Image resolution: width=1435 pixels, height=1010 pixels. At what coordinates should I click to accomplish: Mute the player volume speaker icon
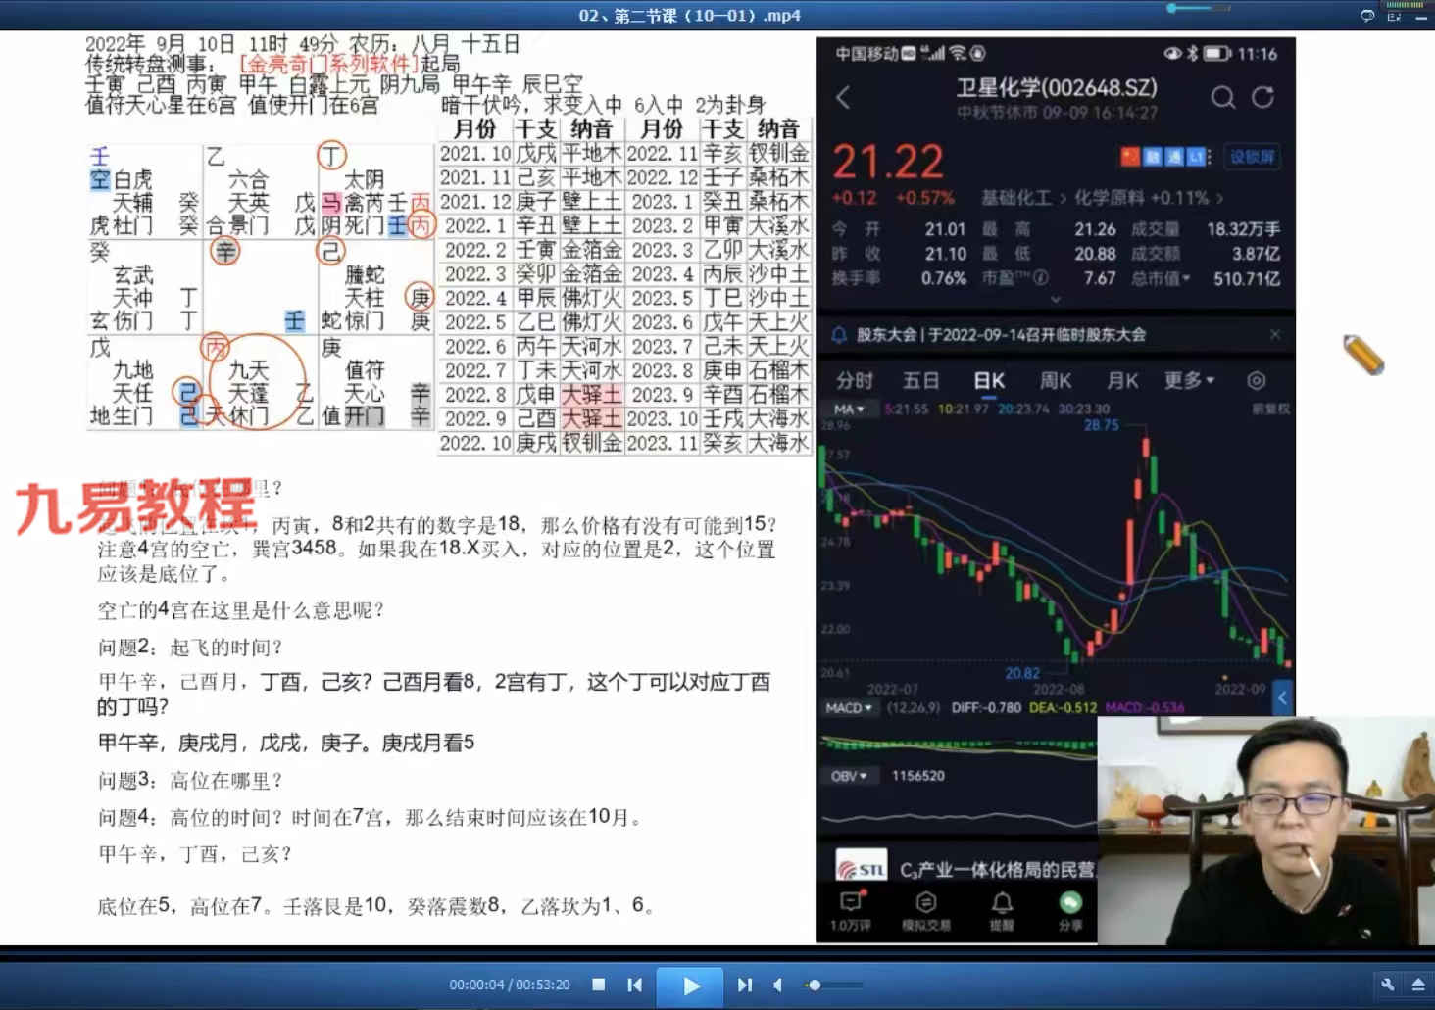[777, 985]
